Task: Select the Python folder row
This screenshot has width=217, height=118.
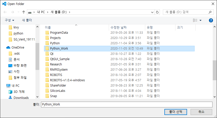Action: [119, 43]
